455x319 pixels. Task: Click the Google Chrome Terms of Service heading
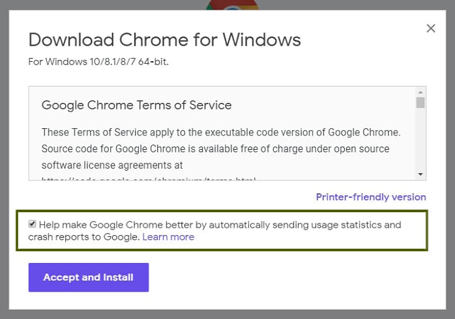coord(136,105)
